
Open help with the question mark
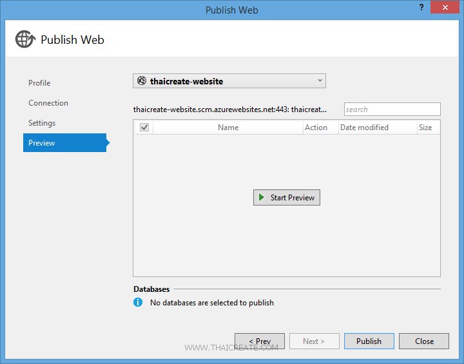coord(421,8)
